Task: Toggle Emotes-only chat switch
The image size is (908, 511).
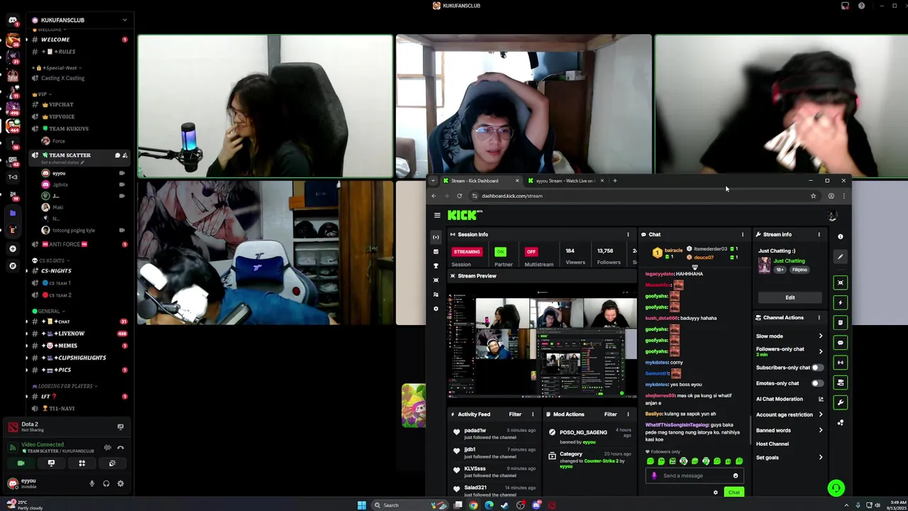Action: [817, 383]
